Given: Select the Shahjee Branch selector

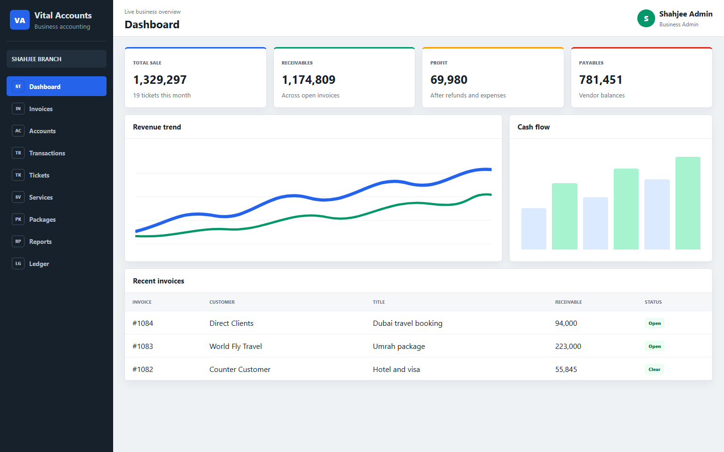Looking at the screenshot, I should [x=57, y=59].
